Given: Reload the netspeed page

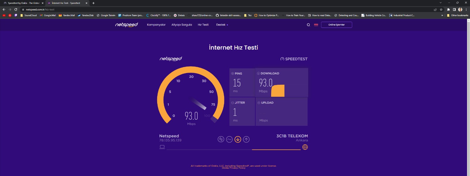Looking at the screenshot, I should (16, 9).
